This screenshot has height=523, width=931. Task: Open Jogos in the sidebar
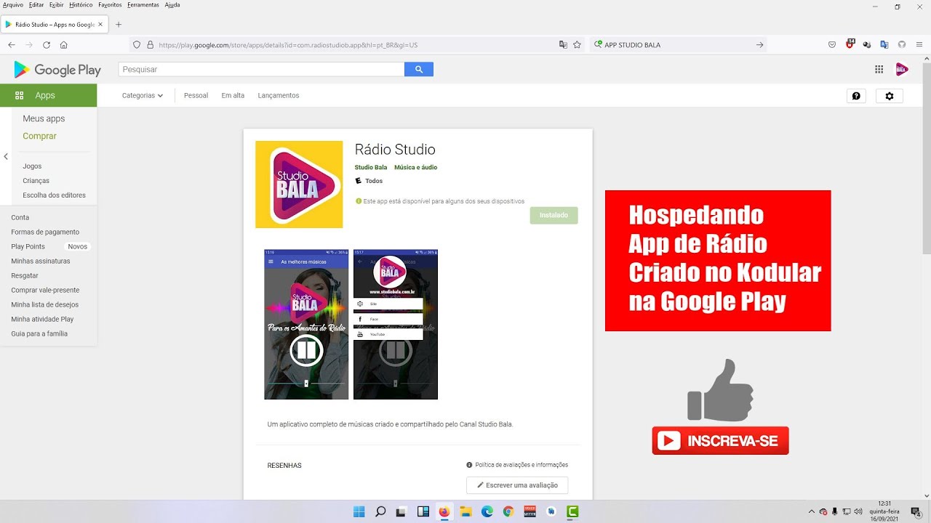click(32, 166)
